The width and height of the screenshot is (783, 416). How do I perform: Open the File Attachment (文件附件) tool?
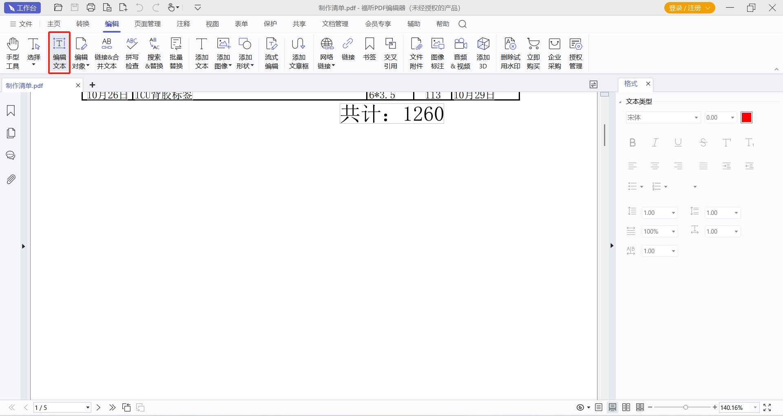click(x=416, y=53)
